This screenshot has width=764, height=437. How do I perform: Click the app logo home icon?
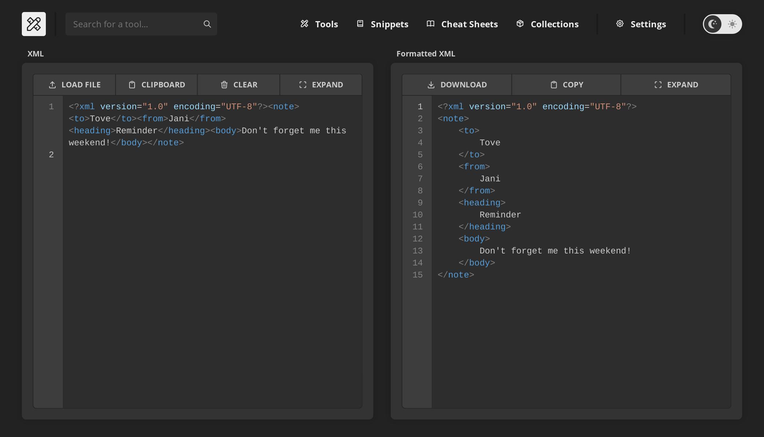click(x=34, y=24)
